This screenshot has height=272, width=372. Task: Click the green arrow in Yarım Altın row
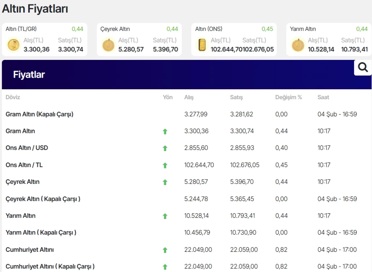pos(165,216)
